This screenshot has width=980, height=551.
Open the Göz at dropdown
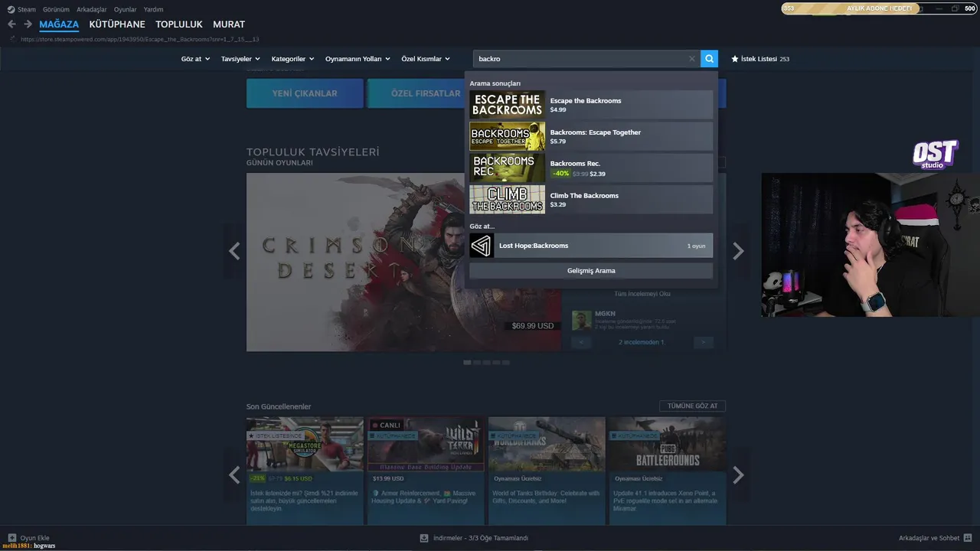tap(195, 59)
